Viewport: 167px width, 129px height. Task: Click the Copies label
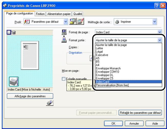click(74, 47)
